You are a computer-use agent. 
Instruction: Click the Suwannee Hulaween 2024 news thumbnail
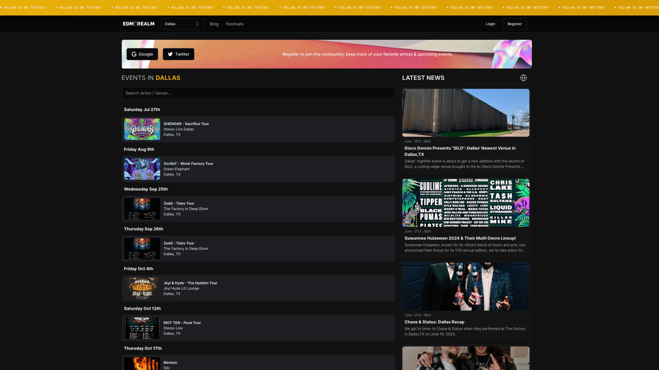coord(466,202)
